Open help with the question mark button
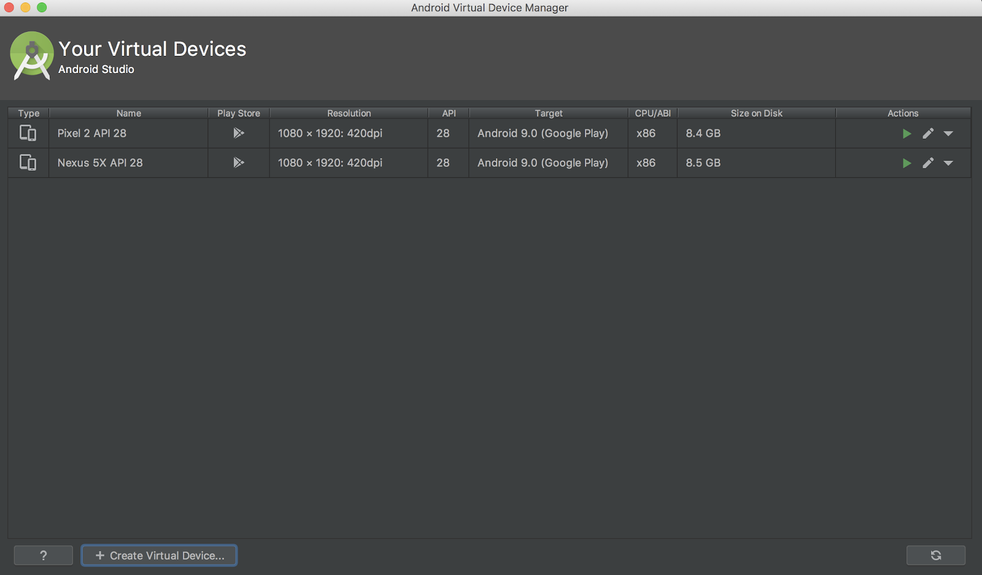 (43, 555)
